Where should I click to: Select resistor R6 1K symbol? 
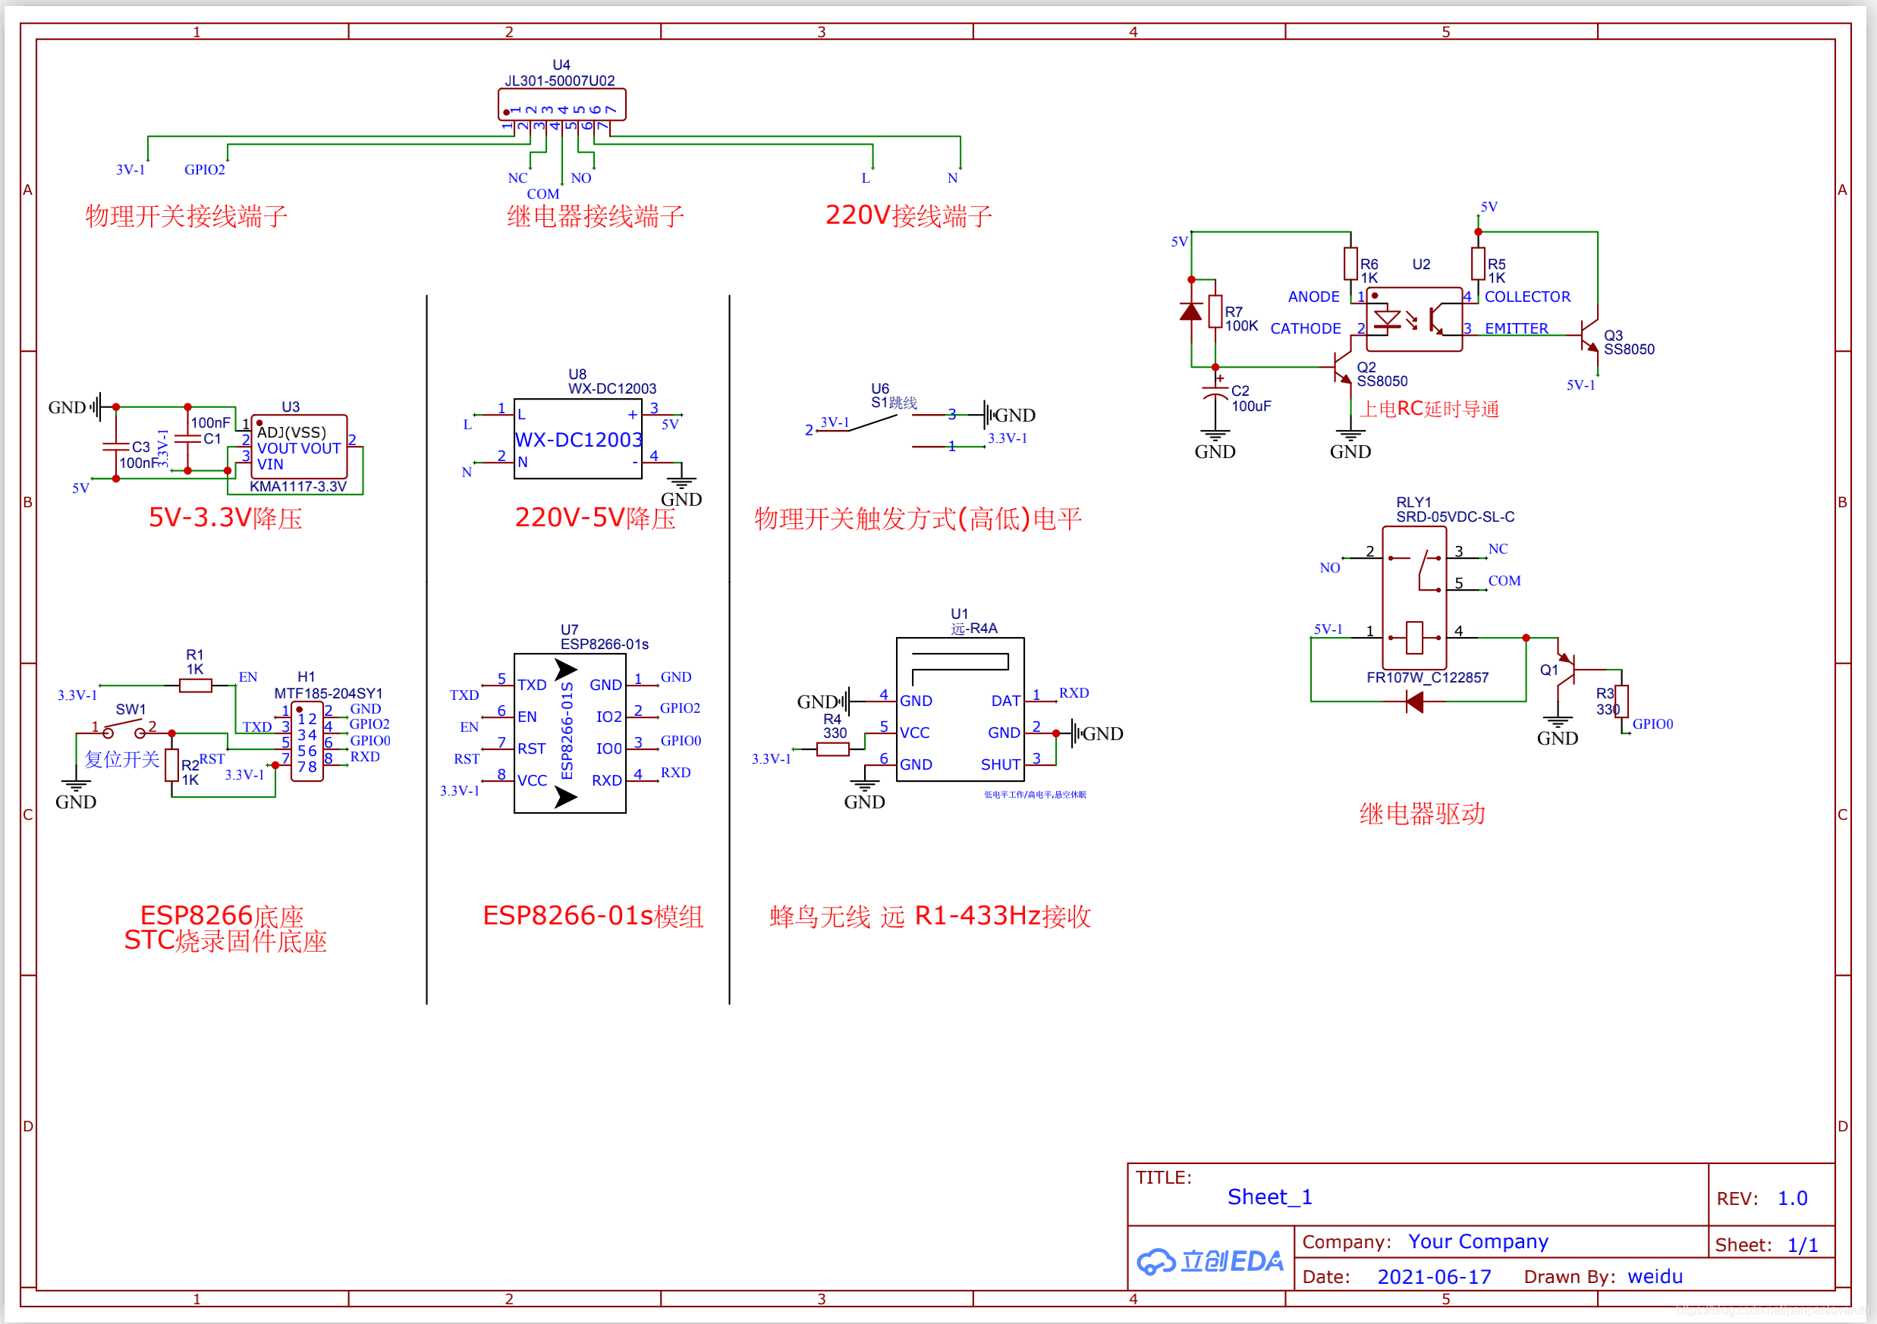click(x=1350, y=263)
